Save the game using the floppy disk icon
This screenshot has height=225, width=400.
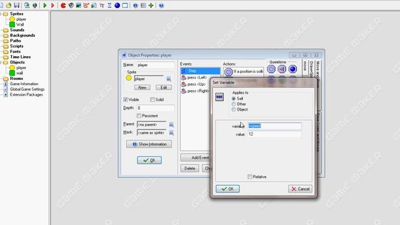(17, 6)
